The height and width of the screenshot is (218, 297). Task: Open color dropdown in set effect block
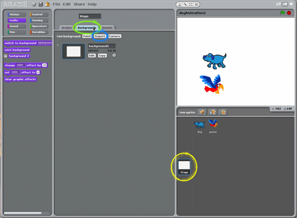pyautogui.click(x=16, y=72)
